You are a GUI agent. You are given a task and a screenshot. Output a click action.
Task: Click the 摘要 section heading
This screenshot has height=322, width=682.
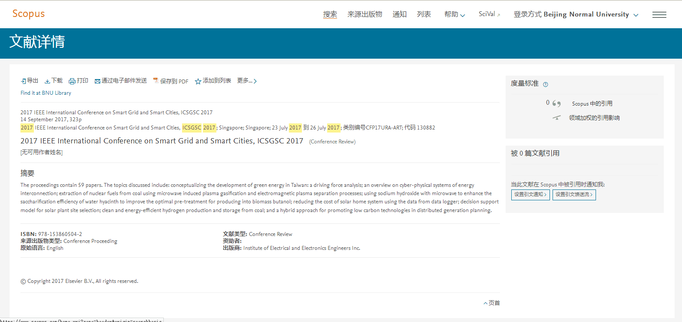click(27, 173)
